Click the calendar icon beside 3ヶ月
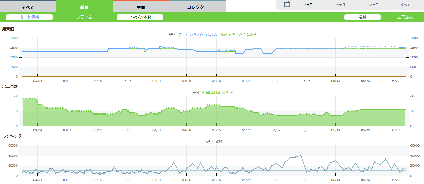 [x=287, y=4]
